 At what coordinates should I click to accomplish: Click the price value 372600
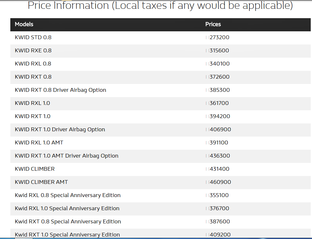coord(219,77)
